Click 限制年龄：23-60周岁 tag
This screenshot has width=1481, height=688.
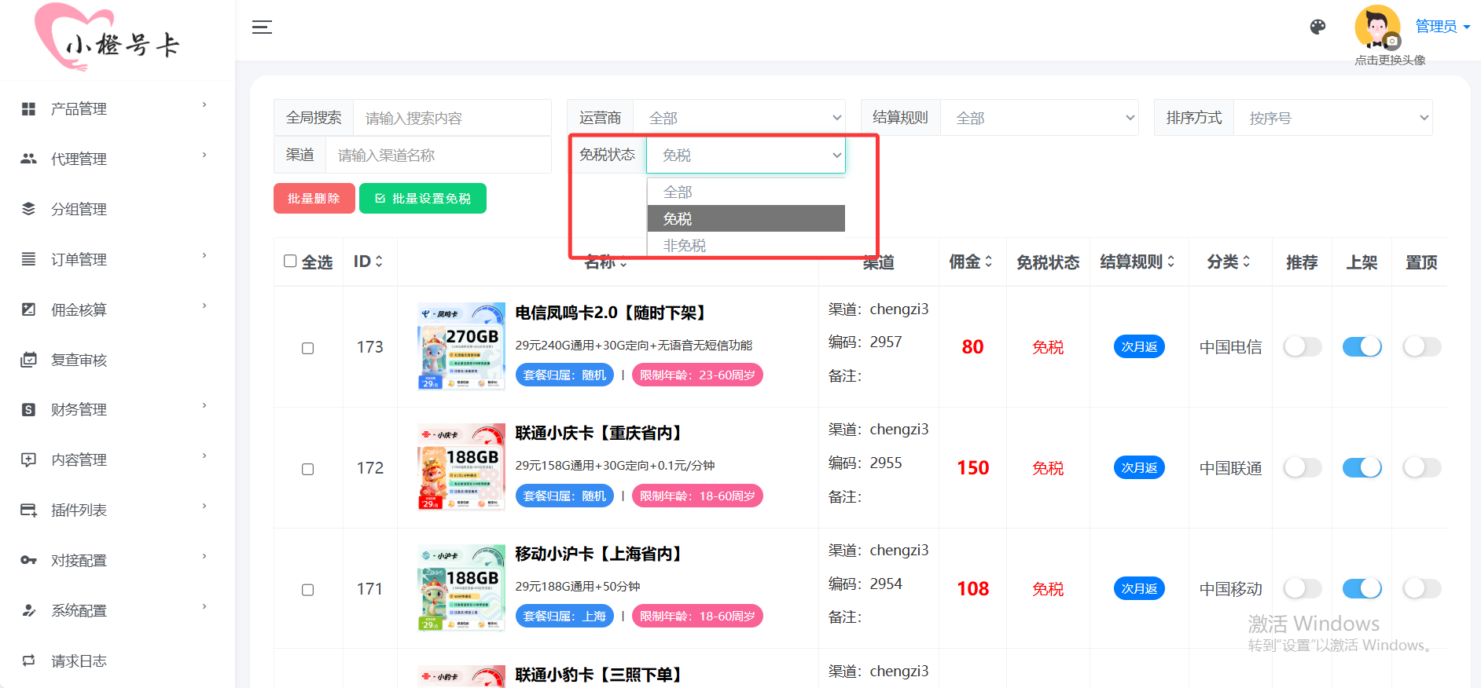point(697,375)
